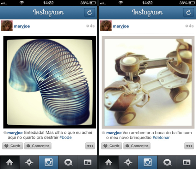The image size is (196, 169).
Task: Open more options under slinky photo
Action: click(x=90, y=146)
